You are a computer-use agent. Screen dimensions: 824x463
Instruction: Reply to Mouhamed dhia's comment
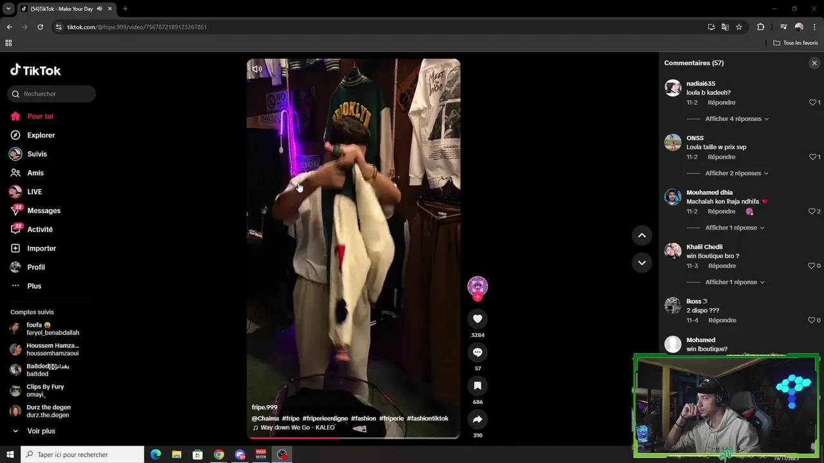pos(721,212)
